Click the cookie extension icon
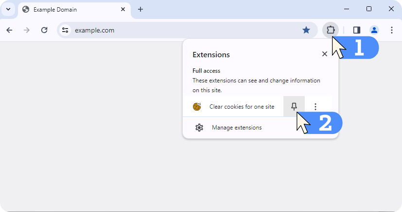Viewport: 402px width, 212px height. [197, 107]
